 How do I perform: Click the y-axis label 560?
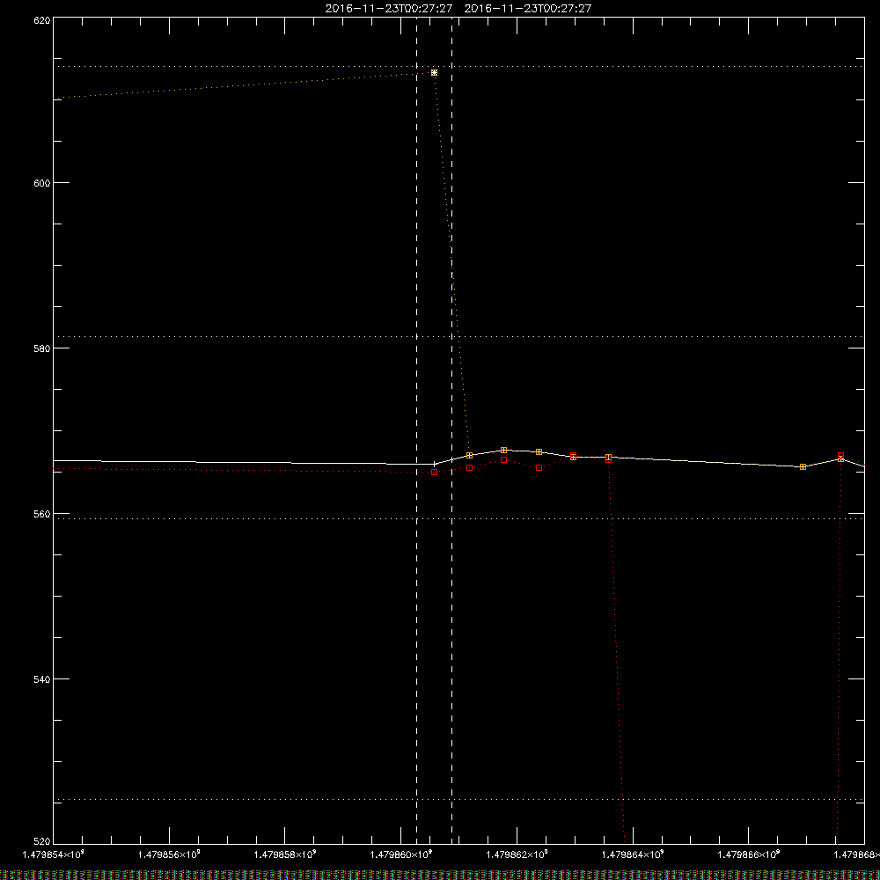pos(42,514)
